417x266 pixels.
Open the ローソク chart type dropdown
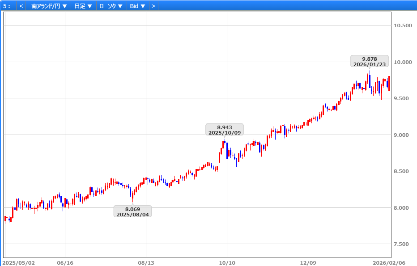coord(111,6)
